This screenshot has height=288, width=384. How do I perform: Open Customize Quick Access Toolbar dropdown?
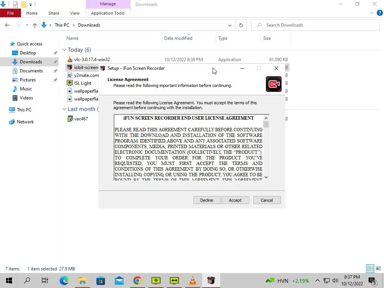pos(30,4)
